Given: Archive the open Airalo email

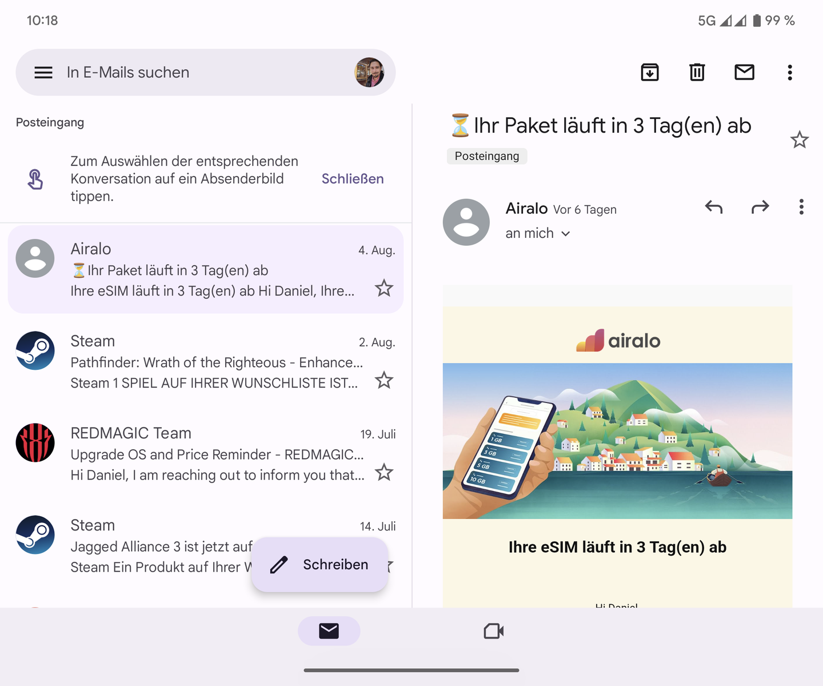Looking at the screenshot, I should (650, 73).
